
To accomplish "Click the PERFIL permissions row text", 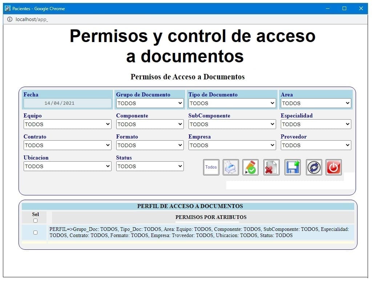I will pyautogui.click(x=199, y=232).
